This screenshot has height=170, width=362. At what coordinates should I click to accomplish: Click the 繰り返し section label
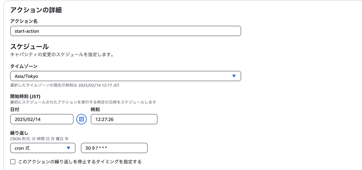pos(19,133)
